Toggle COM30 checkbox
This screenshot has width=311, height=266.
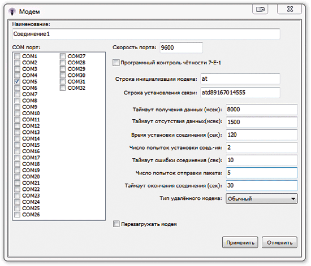click(63, 75)
